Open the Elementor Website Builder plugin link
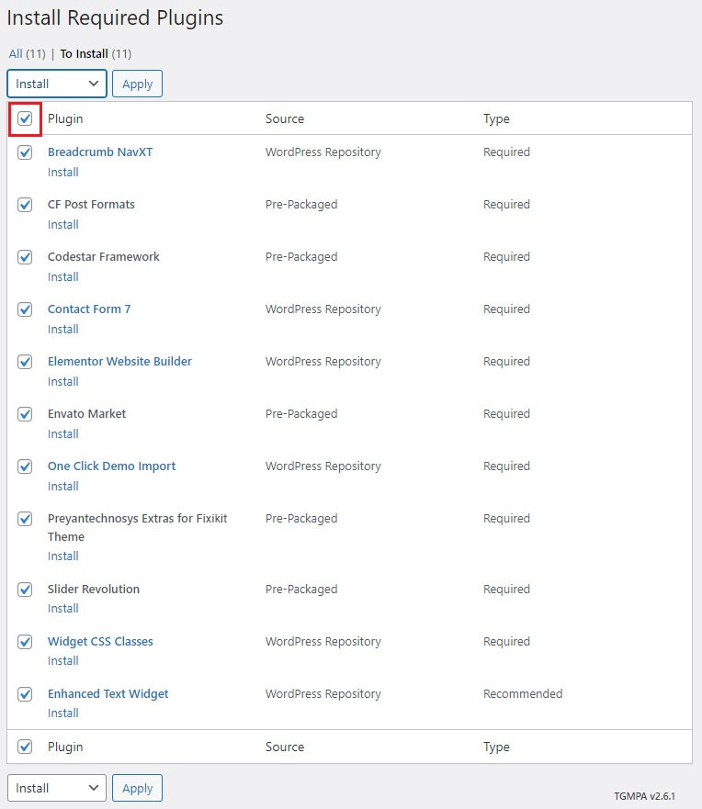 (119, 361)
